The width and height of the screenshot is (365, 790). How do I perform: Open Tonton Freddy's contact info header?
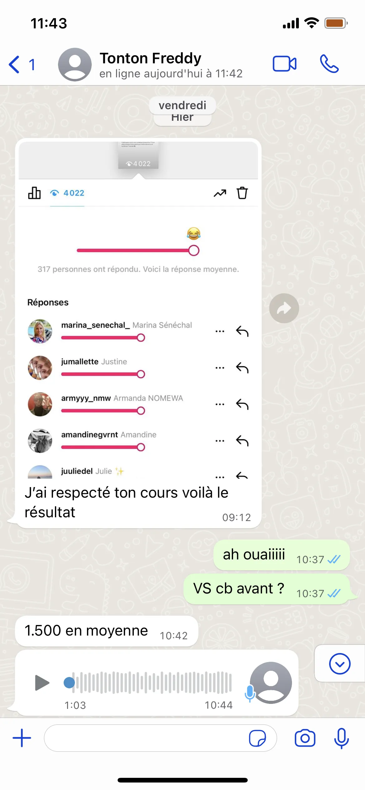(x=171, y=65)
